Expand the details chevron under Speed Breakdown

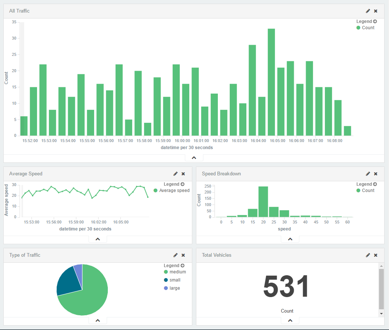point(290,239)
